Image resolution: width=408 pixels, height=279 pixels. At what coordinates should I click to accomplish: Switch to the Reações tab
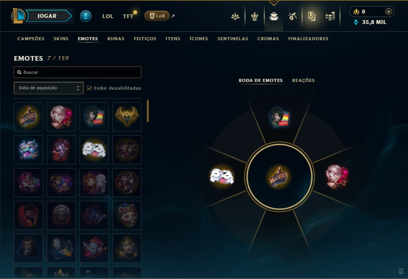pyautogui.click(x=303, y=80)
